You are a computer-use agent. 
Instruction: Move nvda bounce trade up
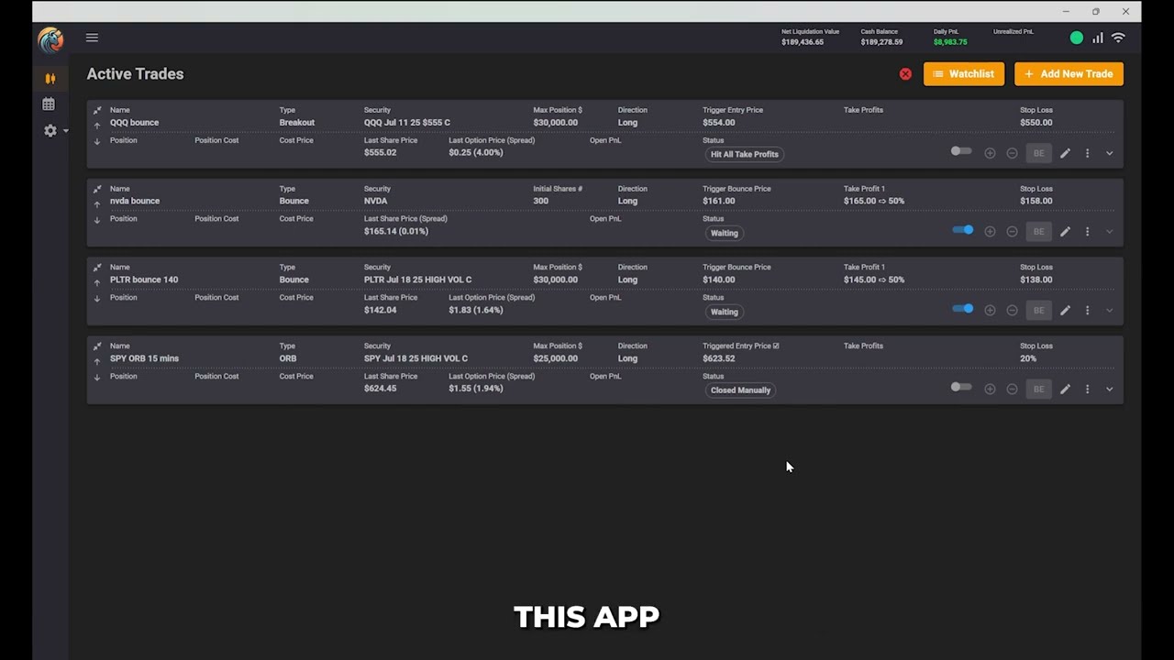pos(97,204)
